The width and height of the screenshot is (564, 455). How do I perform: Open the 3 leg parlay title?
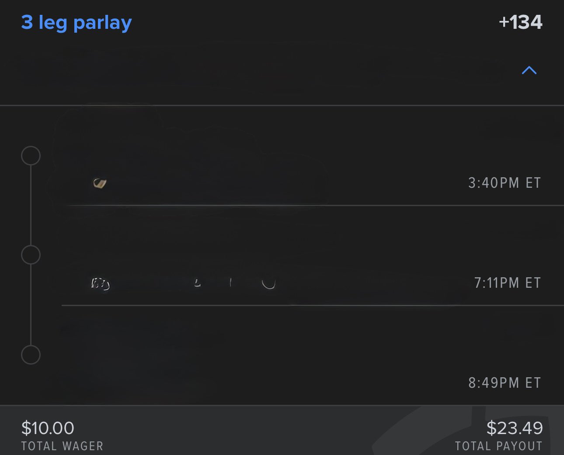77,23
